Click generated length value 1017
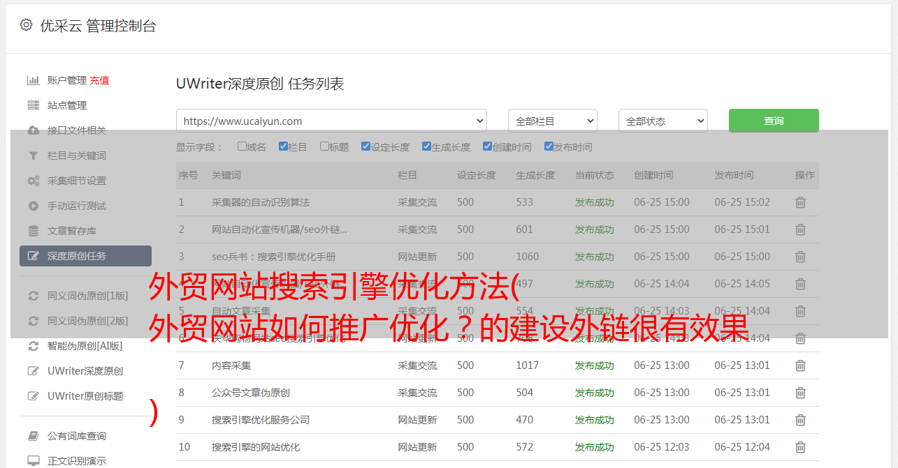 click(x=528, y=365)
